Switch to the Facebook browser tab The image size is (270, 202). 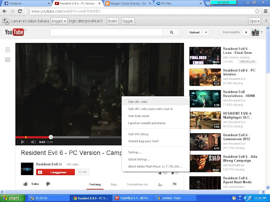(x=27, y=3)
